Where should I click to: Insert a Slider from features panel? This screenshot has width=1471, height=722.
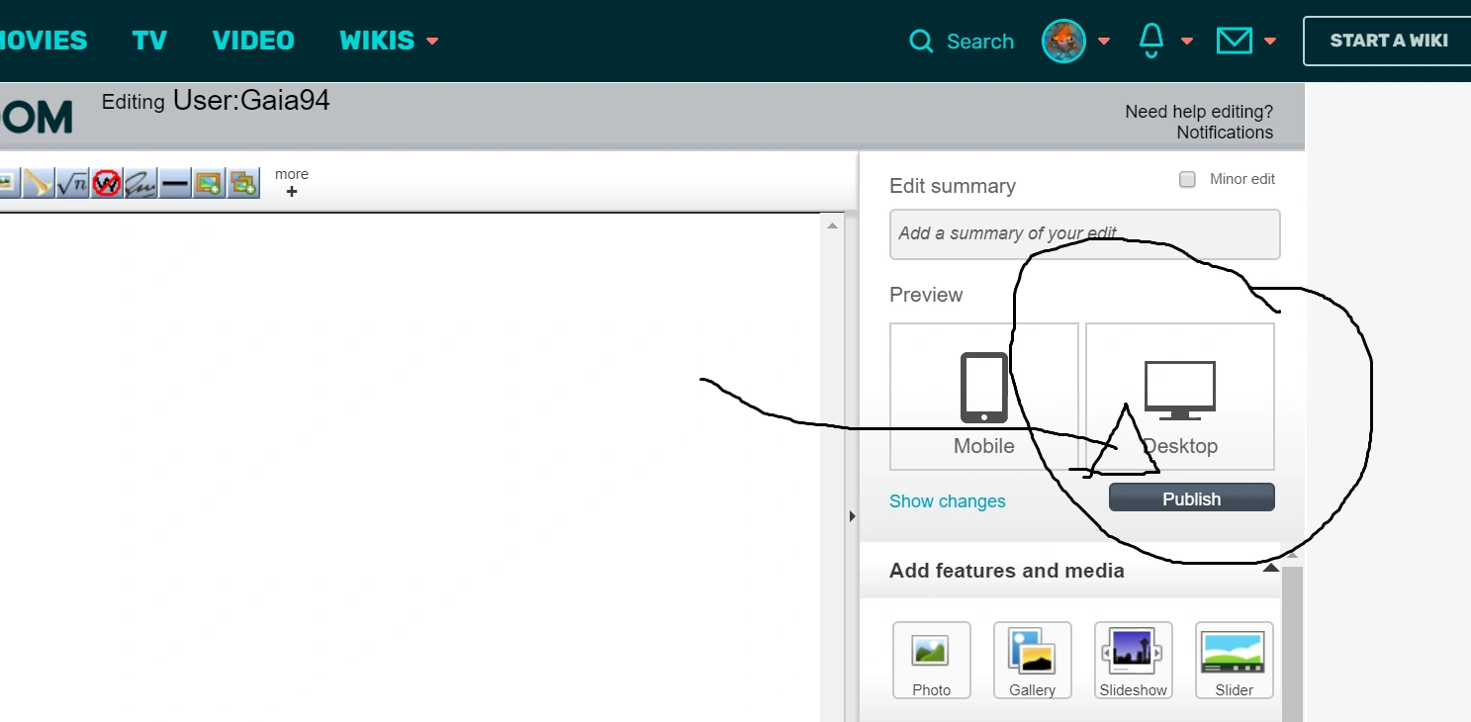pos(1234,660)
